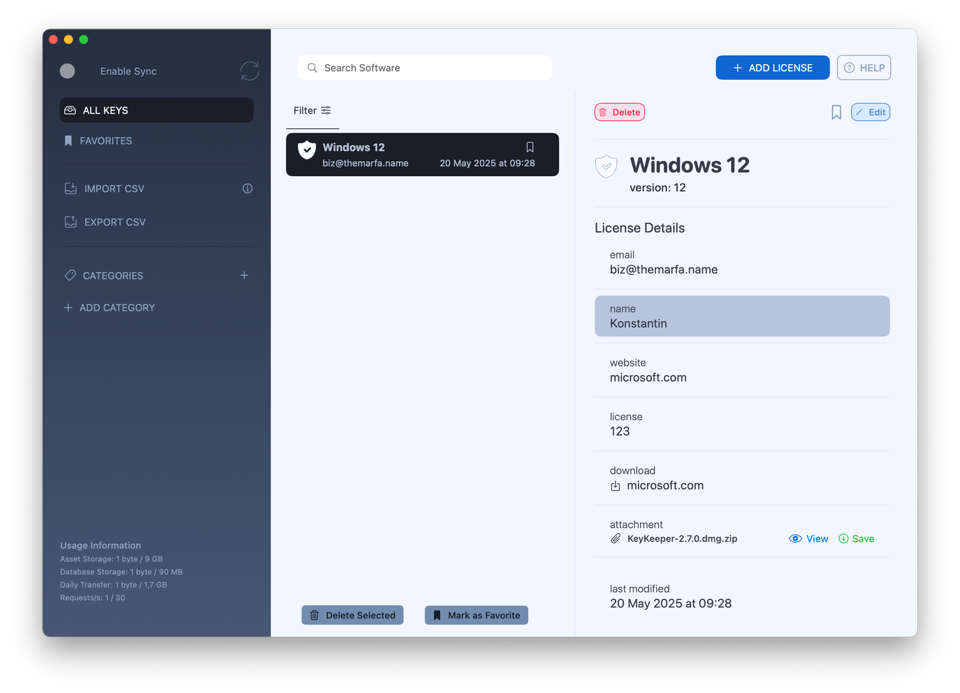Screen dimensions: 960x693
Task: Bookmark the Windows 12 list entry
Action: [530, 147]
